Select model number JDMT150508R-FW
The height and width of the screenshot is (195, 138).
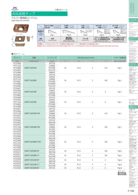(x=32, y=127)
